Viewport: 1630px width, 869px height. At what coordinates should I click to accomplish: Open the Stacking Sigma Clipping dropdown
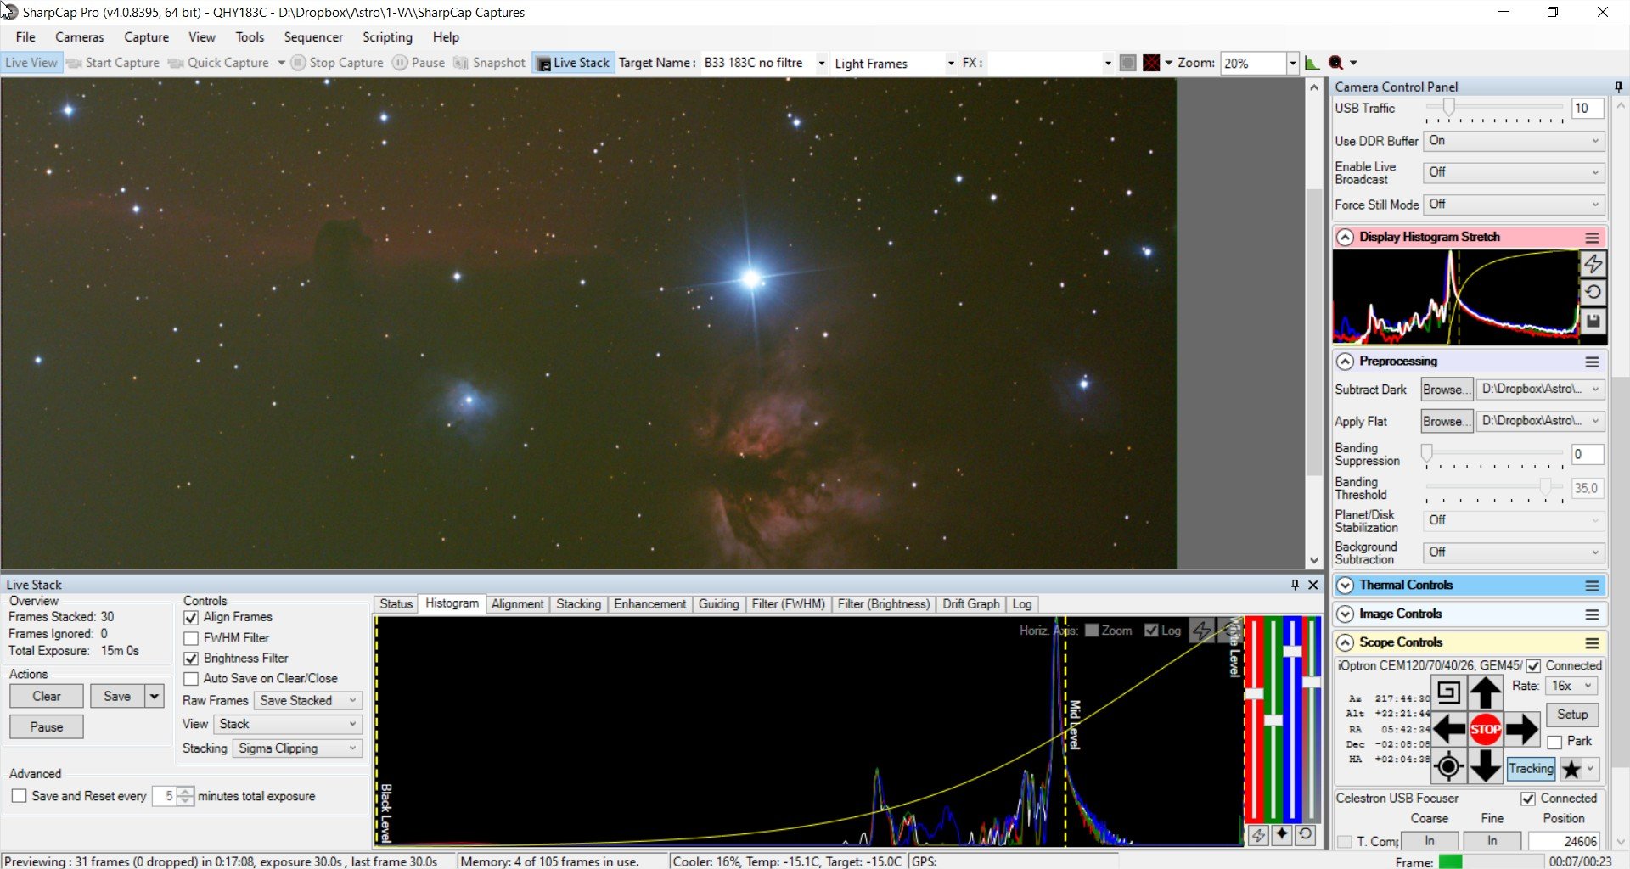297,748
